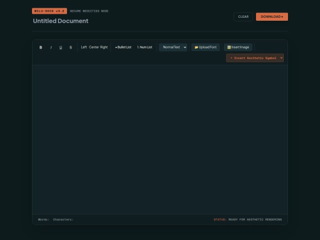Apply italic formatting with the I button
This screenshot has width=320, height=240.
pyautogui.click(x=51, y=47)
